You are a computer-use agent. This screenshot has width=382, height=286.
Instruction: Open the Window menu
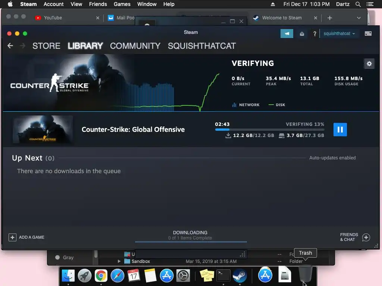pos(147,4)
